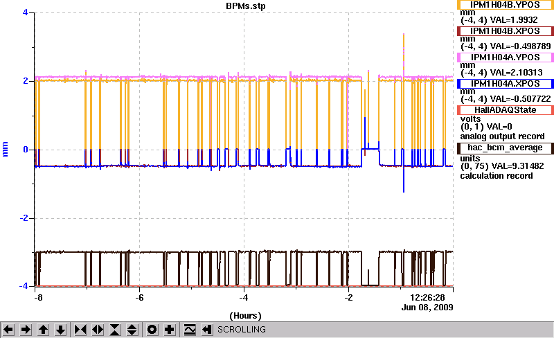Click the SCROLLING status label
The image size is (554, 338).
(x=242, y=330)
